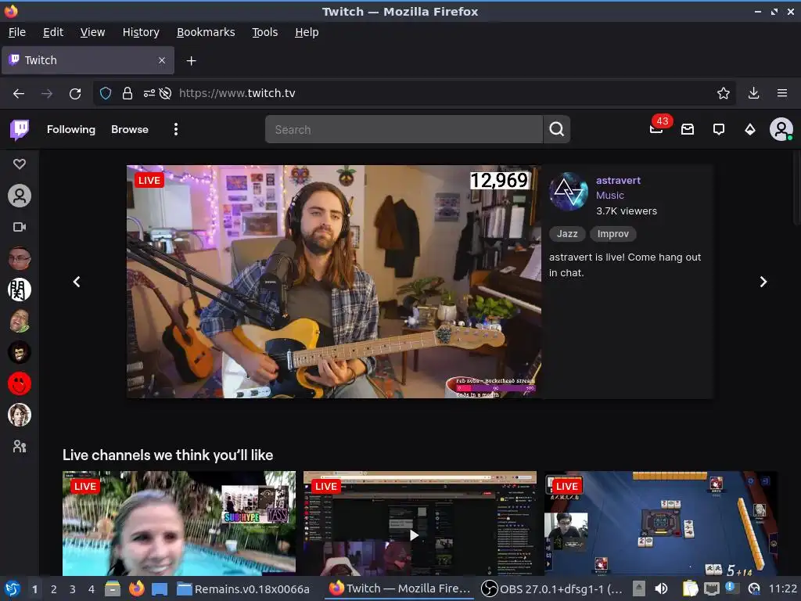Open the Bookmarks menu
Image resolution: width=801 pixels, height=601 pixels.
pos(206,32)
